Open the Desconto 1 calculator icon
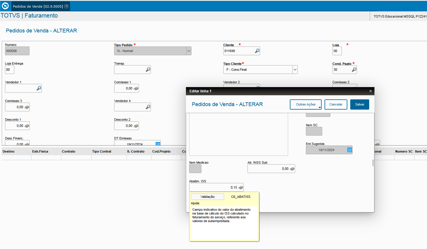This screenshot has height=249, width=427. coord(27,126)
